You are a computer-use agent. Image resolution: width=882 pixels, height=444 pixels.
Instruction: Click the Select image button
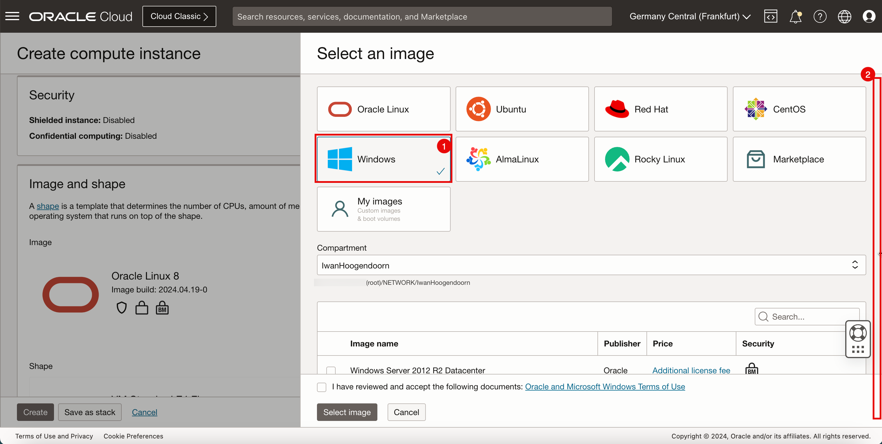tap(347, 412)
